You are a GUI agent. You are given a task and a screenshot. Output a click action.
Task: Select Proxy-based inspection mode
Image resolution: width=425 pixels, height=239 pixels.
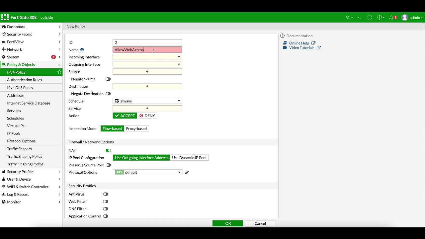136,128
